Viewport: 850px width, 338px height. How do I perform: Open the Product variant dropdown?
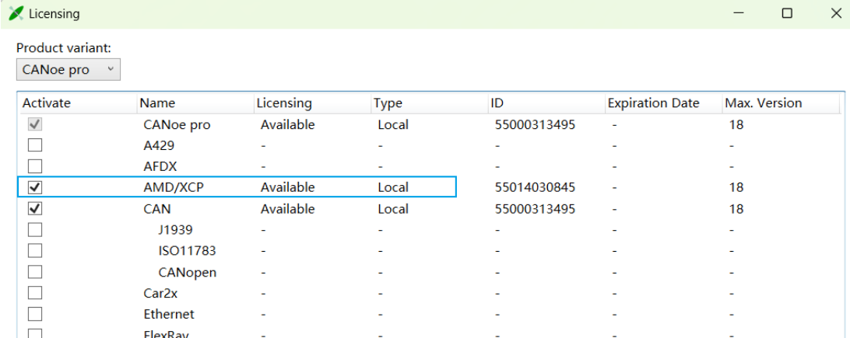pyautogui.click(x=68, y=70)
